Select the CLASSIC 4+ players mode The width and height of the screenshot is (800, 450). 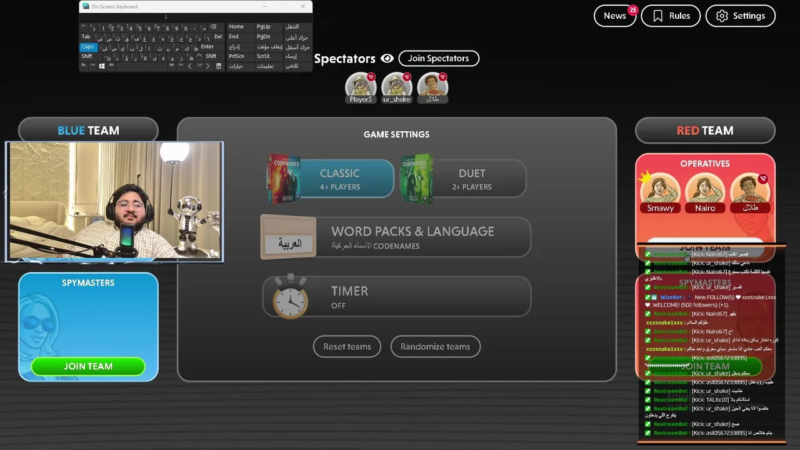tap(340, 179)
